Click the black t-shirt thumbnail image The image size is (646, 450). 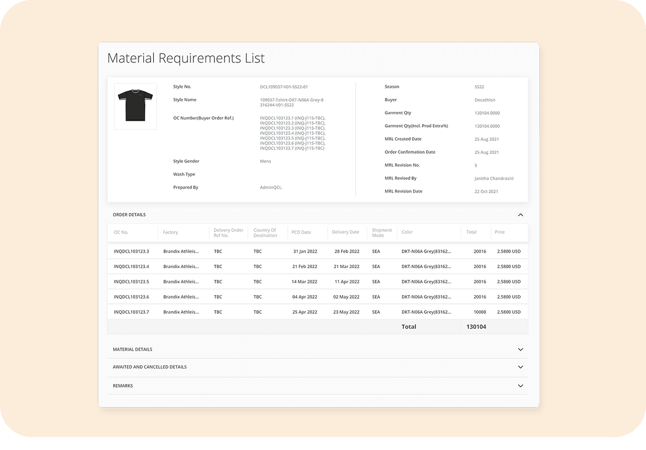[135, 106]
